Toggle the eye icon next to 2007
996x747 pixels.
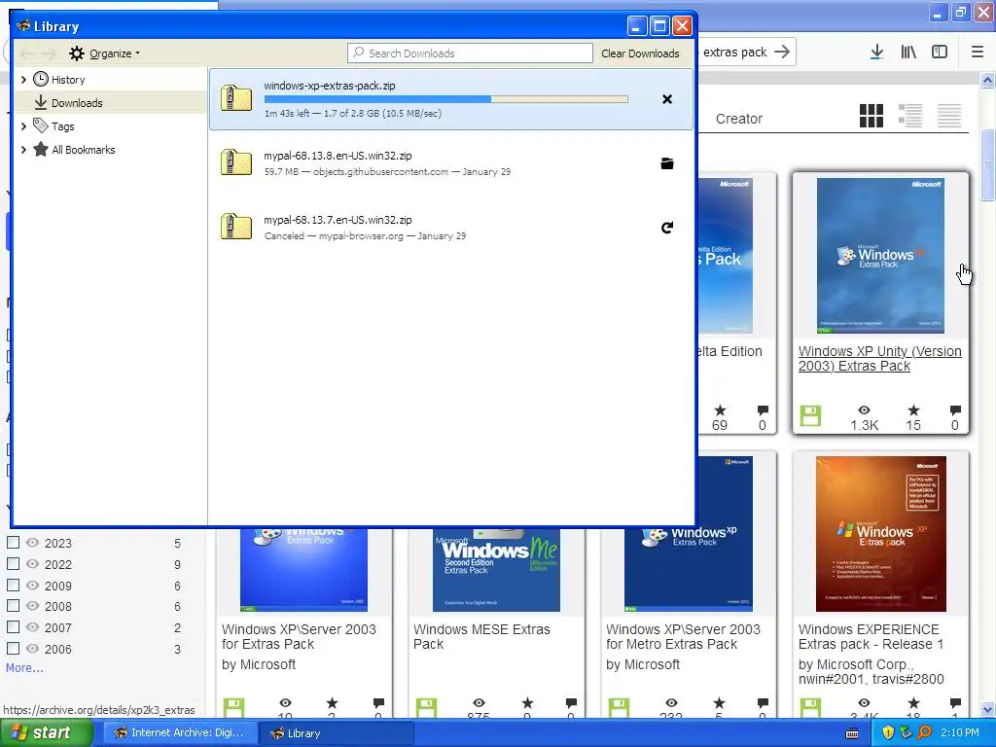(32, 627)
